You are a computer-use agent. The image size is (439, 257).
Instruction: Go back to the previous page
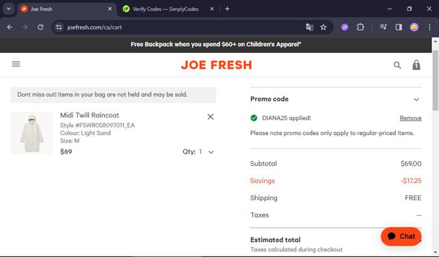coord(10,27)
